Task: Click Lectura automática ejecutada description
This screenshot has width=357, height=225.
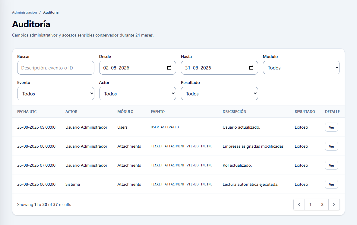Action: pyautogui.click(x=251, y=185)
